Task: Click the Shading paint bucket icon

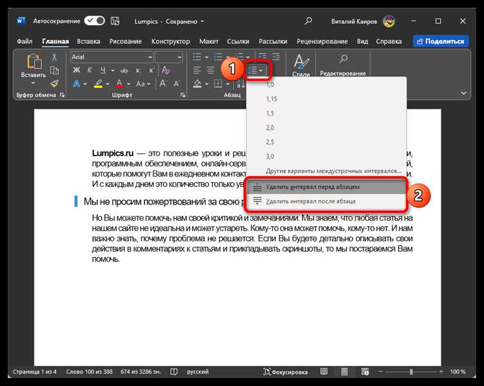Action: pos(197,83)
